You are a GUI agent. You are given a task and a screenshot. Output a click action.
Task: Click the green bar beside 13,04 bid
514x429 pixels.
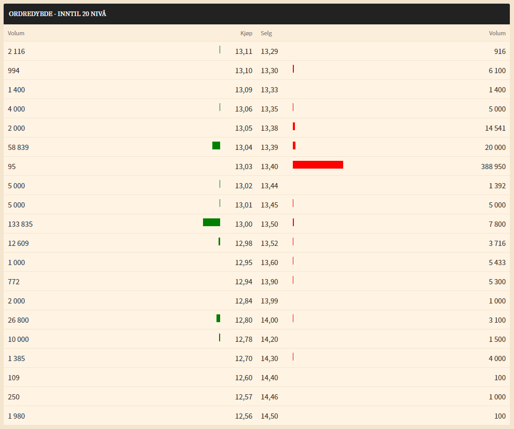216,145
